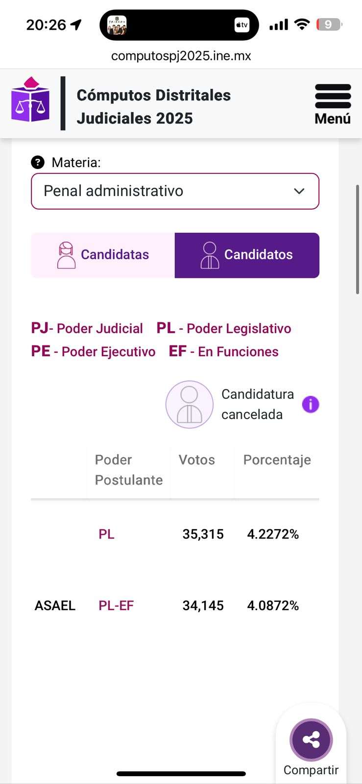
Task: Click the ballot box scales logo
Action: pos(30,100)
